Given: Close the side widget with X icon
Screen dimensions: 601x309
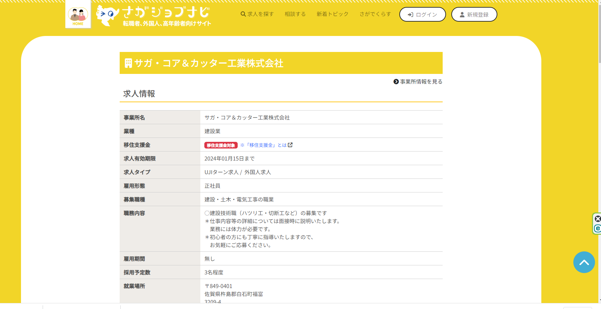Looking at the screenshot, I should 598,219.
